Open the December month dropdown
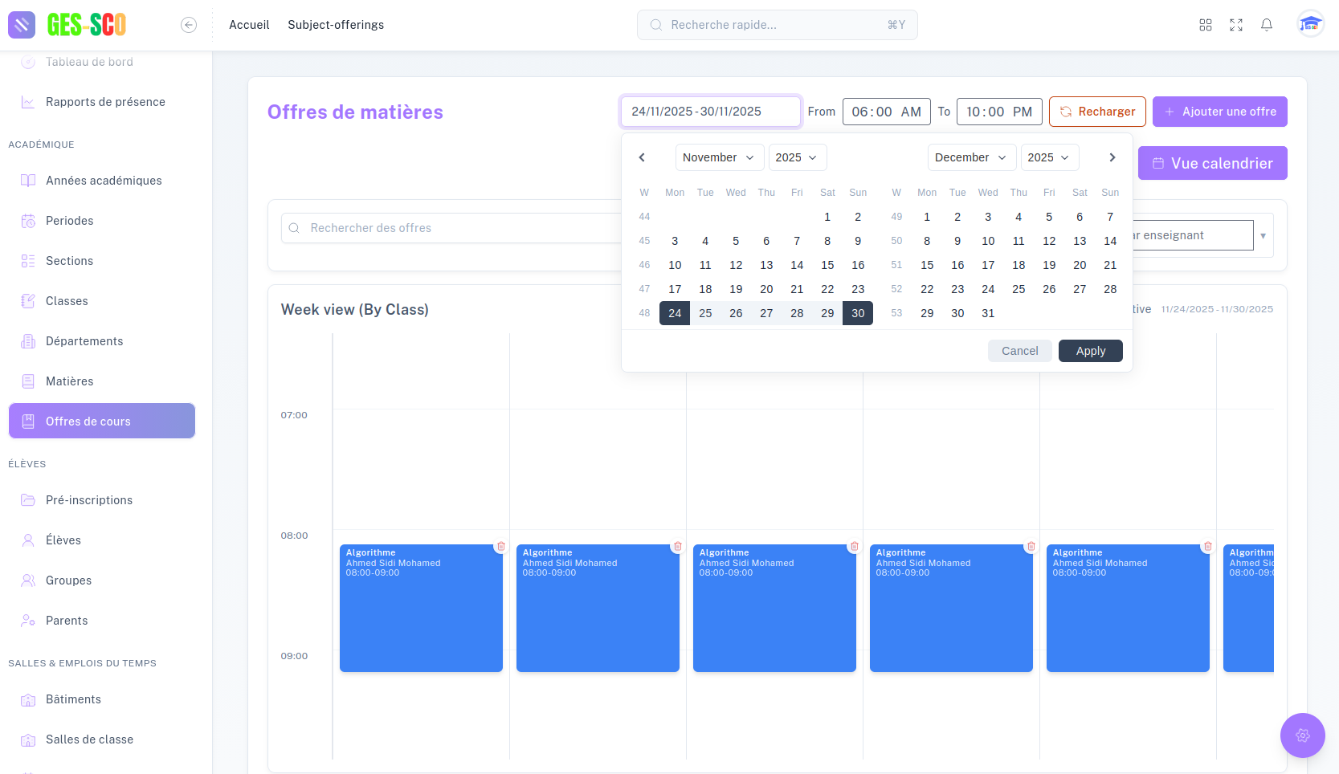This screenshot has height=774, width=1339. point(971,157)
